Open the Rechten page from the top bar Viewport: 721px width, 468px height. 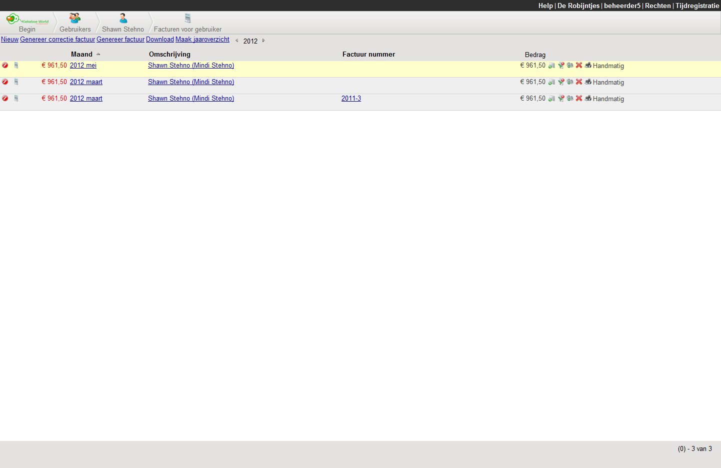tap(657, 6)
